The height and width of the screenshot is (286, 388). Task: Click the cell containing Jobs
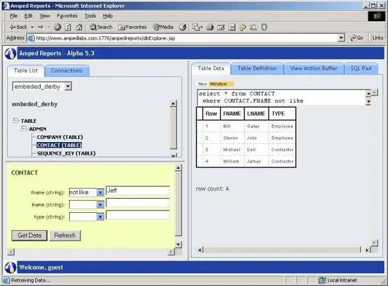[256, 138]
